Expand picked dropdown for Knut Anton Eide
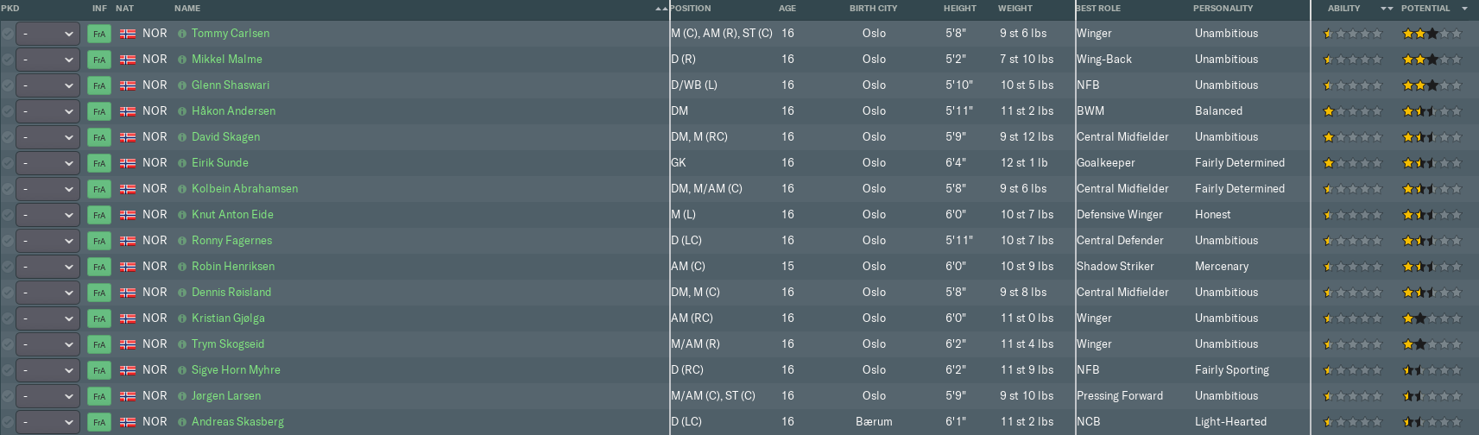 (48, 215)
